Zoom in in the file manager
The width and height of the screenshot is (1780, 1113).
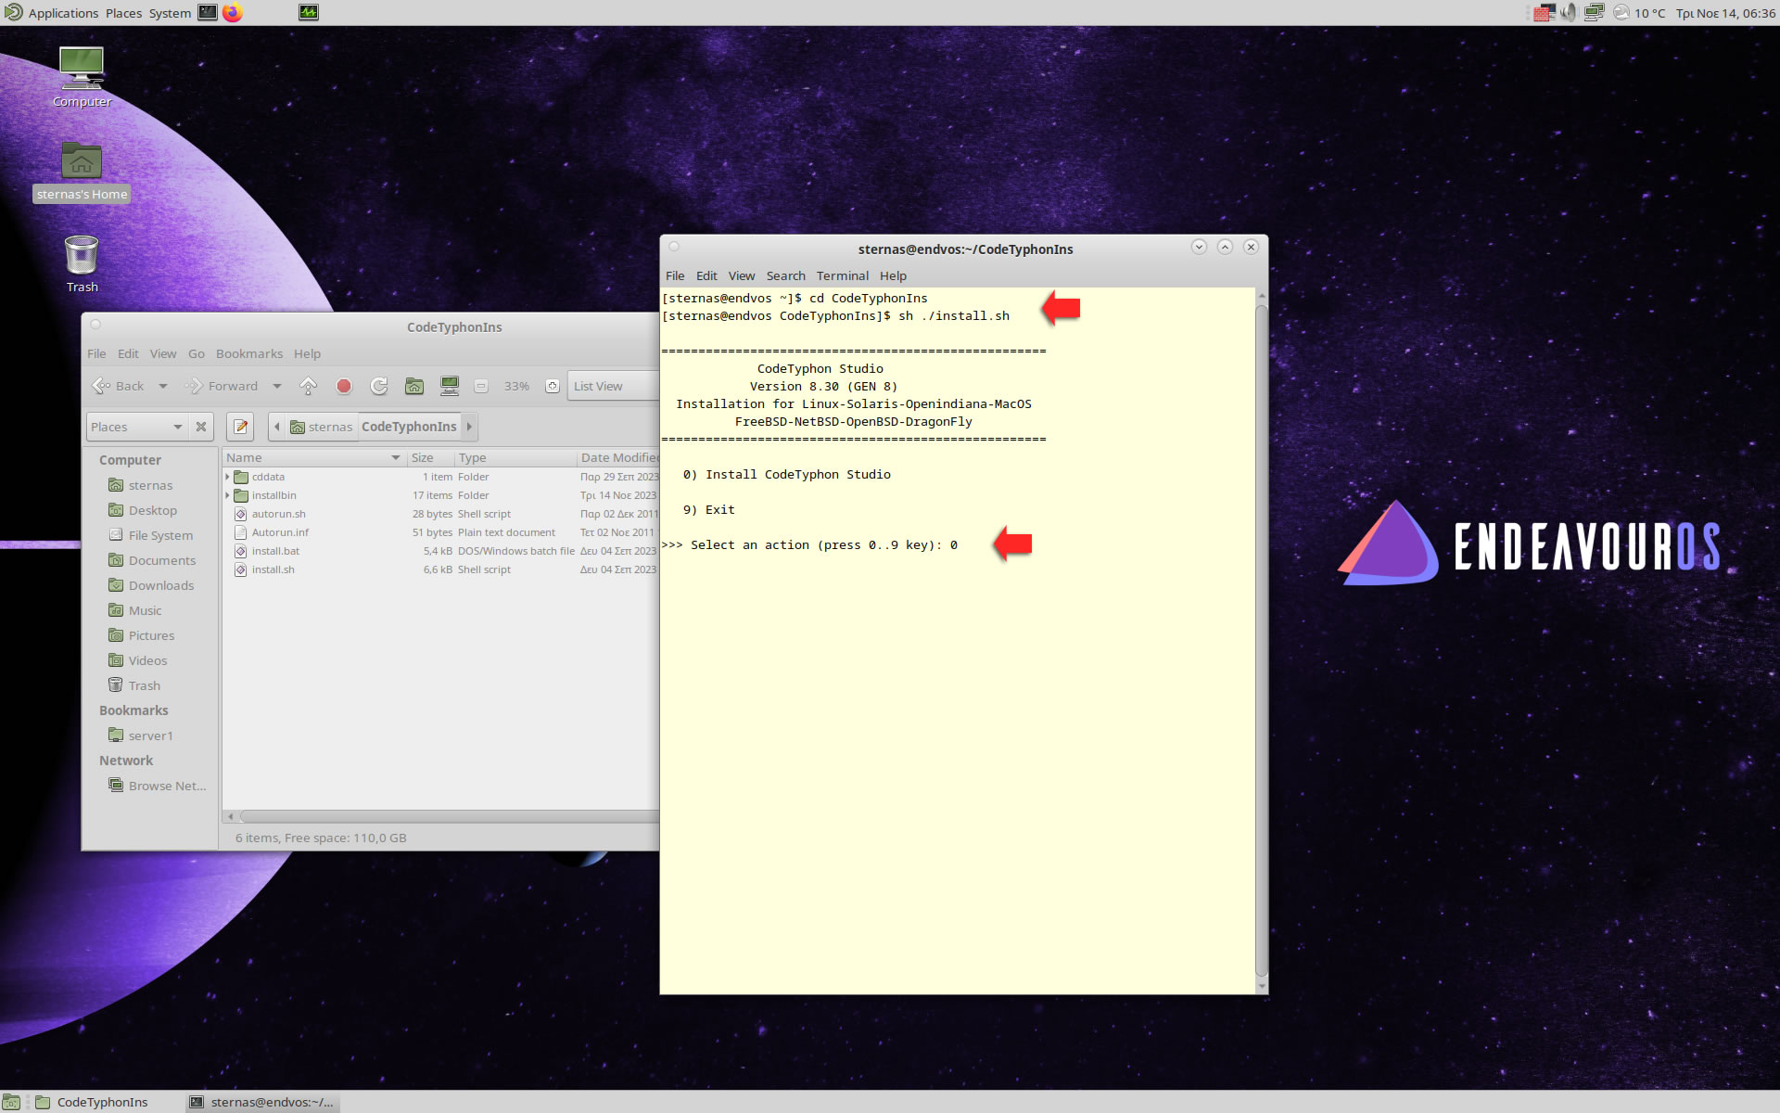[553, 386]
